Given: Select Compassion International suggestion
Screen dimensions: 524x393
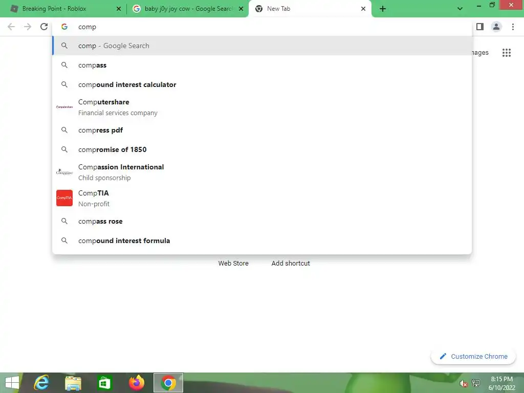Looking at the screenshot, I should pos(263,172).
